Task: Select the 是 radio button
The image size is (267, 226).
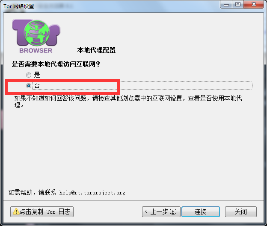Action: (x=29, y=75)
